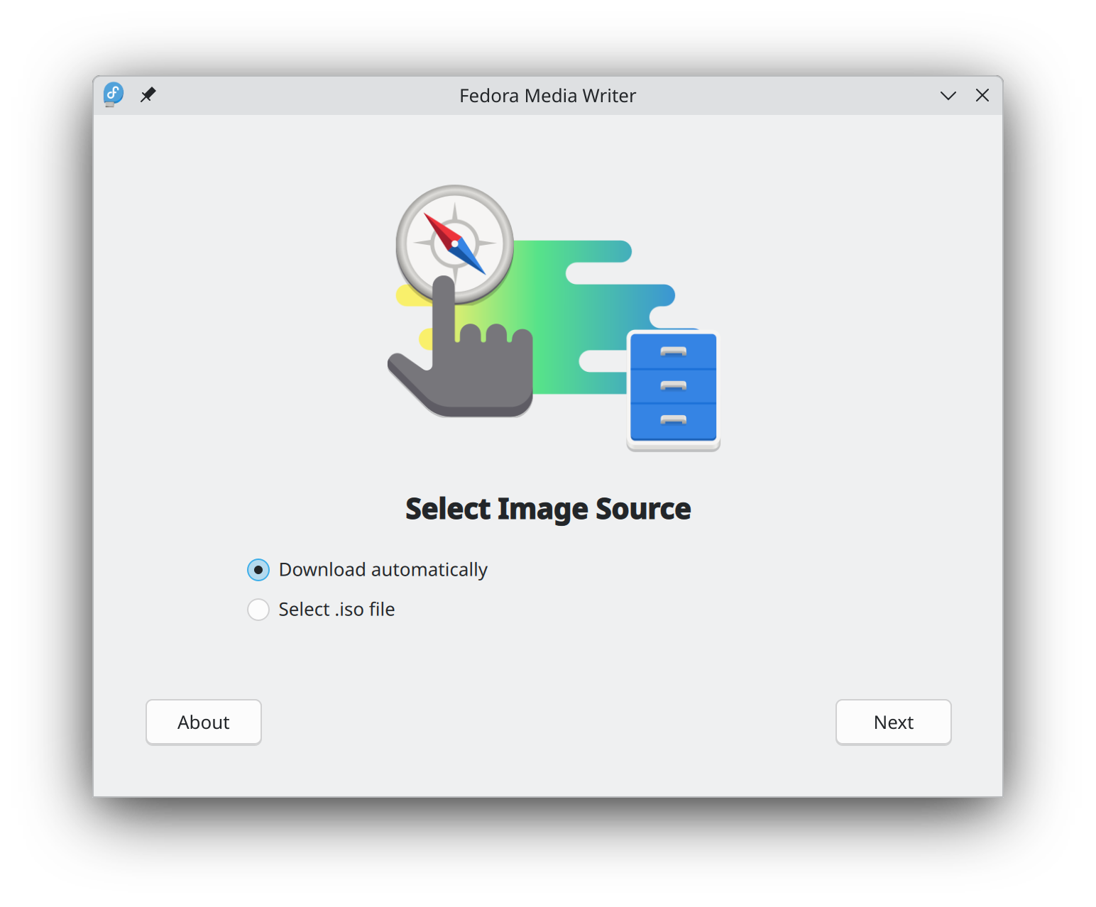The image size is (1096, 907).
Task: Click the bottom drawer of the blue cabinet
Action: (x=673, y=420)
